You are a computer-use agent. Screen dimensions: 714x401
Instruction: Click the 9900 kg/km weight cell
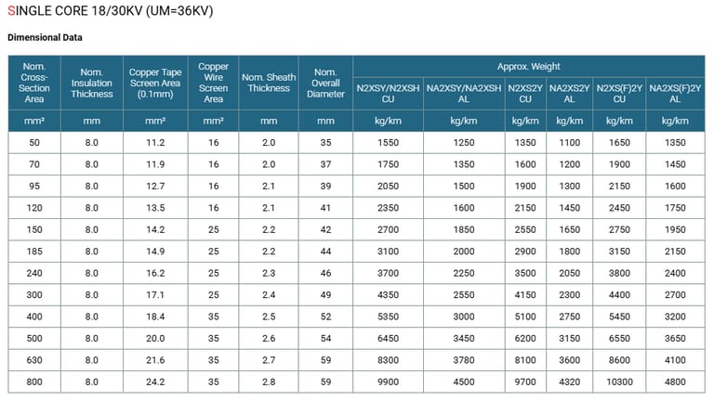(x=389, y=380)
